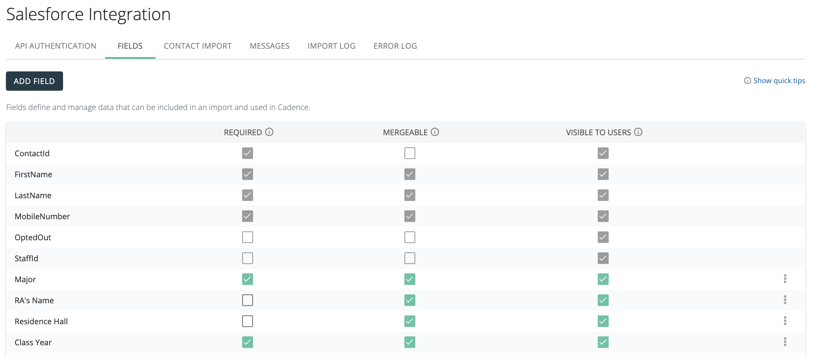Open the three-dot menu for Major
818x357 pixels.
click(785, 279)
